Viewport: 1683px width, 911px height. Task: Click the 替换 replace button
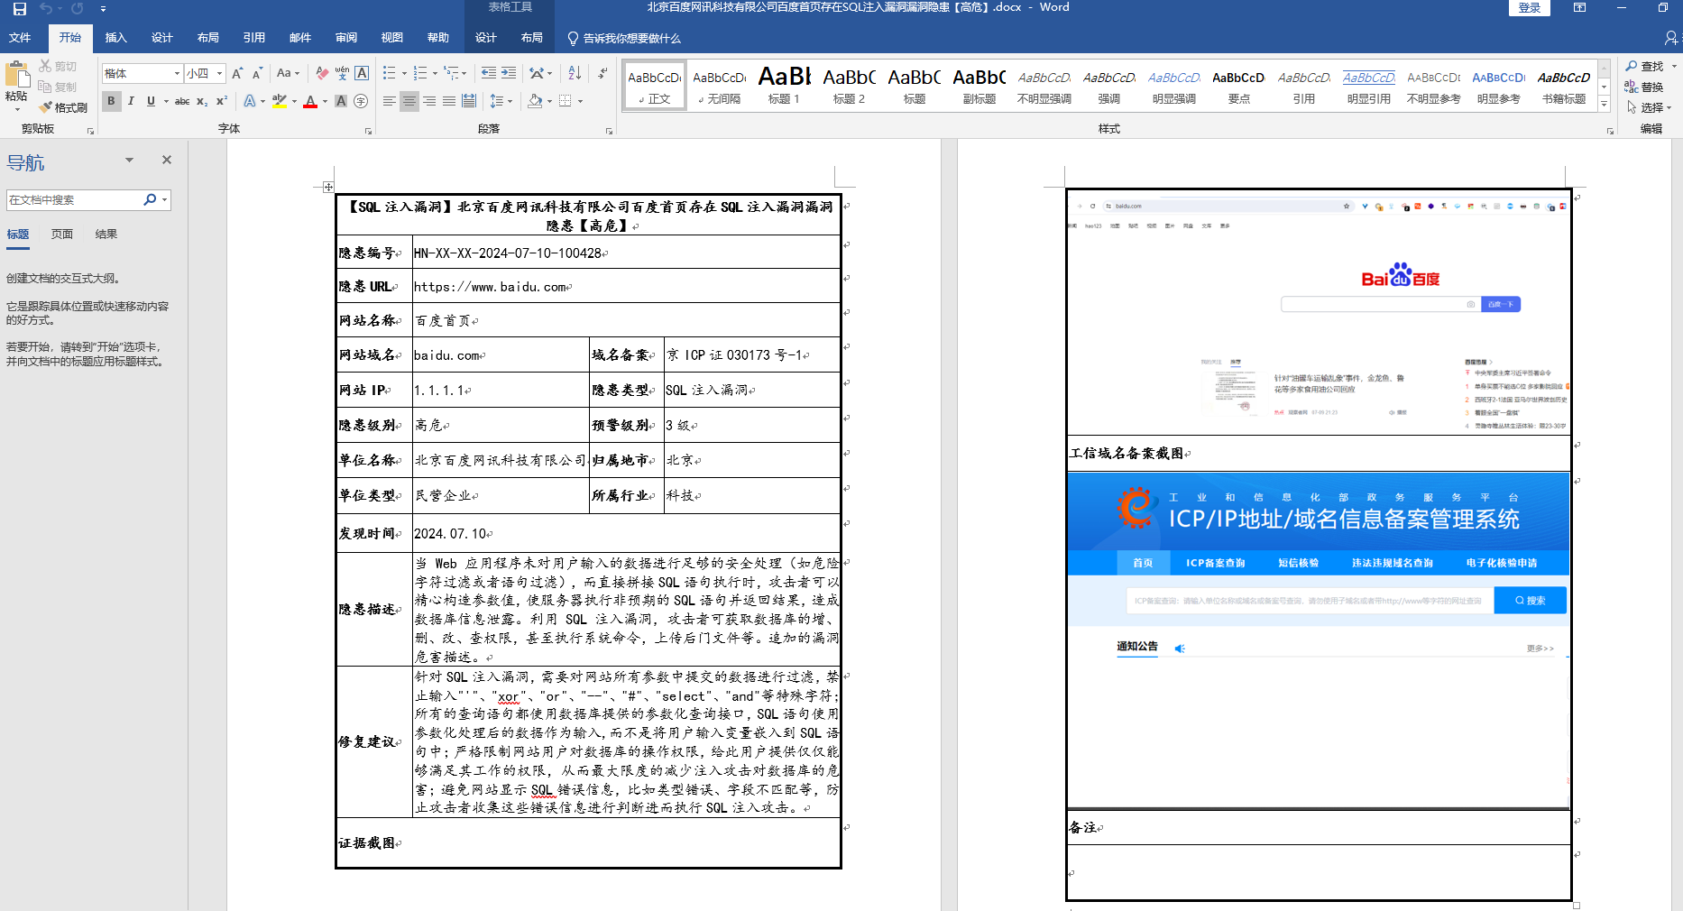[1645, 87]
